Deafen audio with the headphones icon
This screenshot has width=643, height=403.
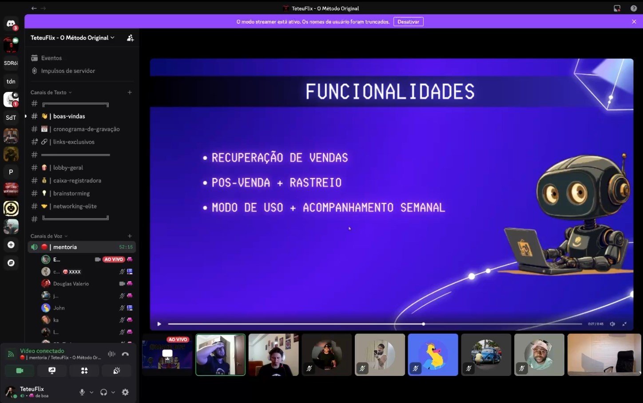pos(103,392)
